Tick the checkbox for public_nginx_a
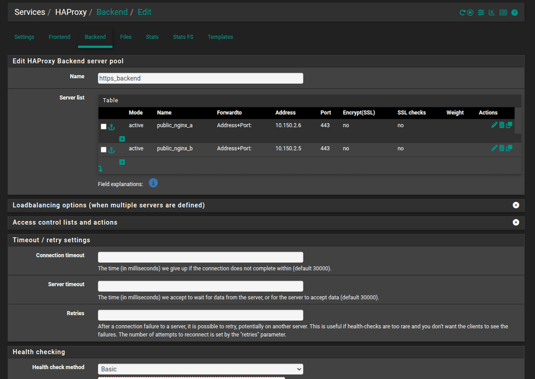 click(104, 127)
